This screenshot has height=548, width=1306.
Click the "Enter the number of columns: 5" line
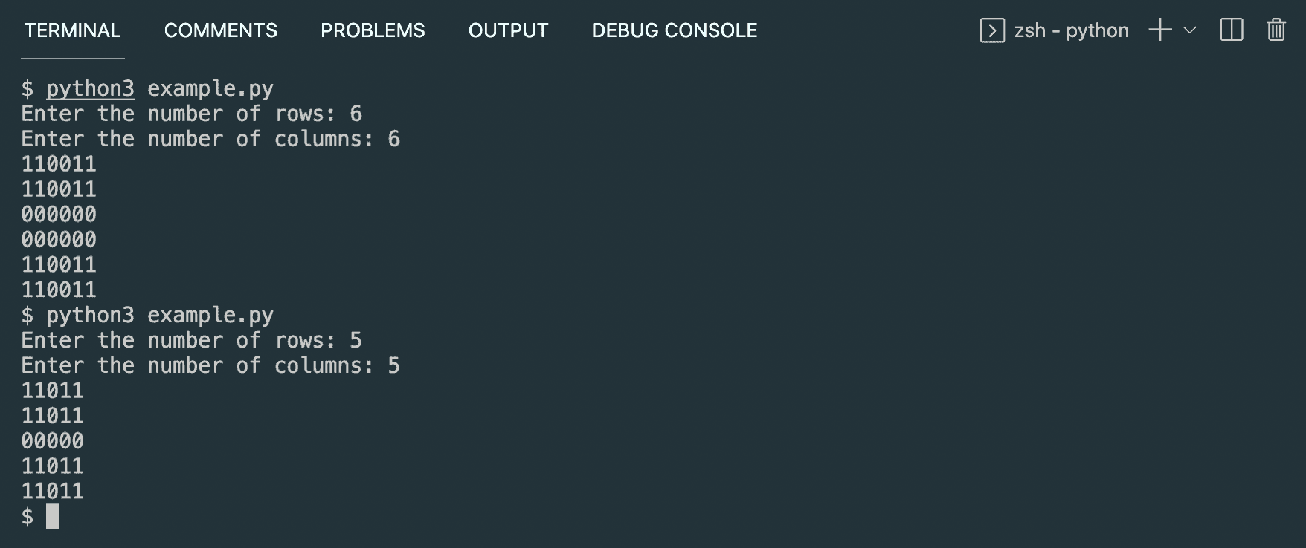210,365
